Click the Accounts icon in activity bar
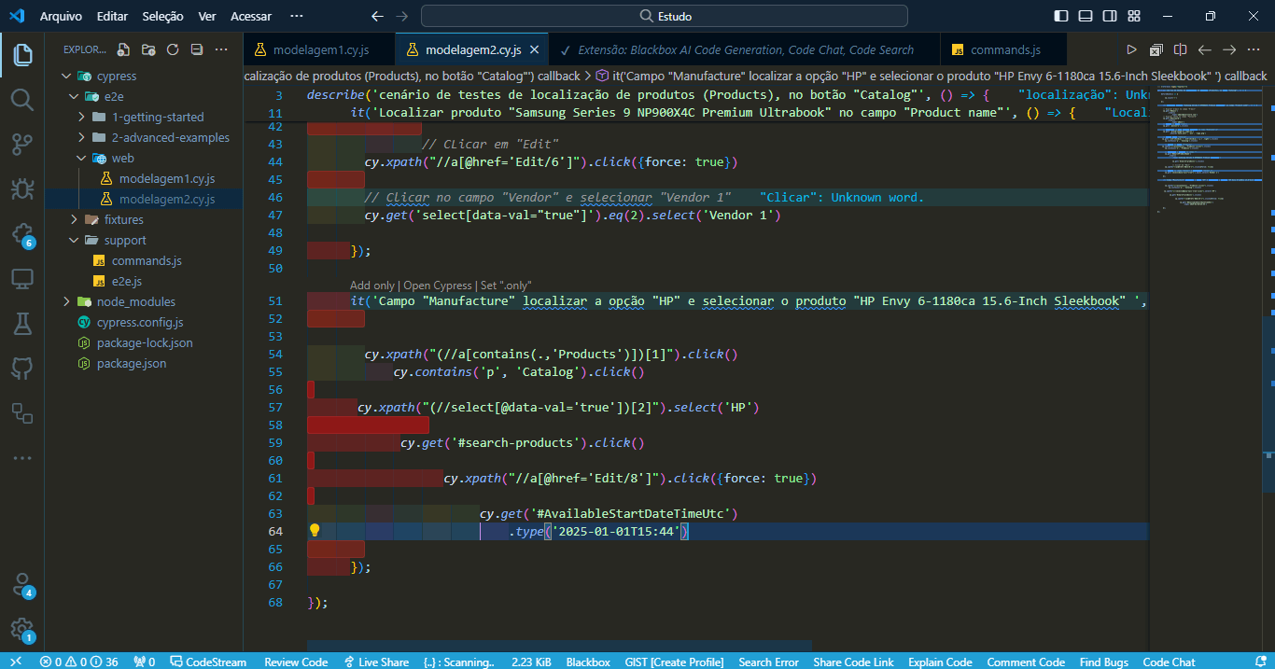The width and height of the screenshot is (1275, 669). click(22, 585)
